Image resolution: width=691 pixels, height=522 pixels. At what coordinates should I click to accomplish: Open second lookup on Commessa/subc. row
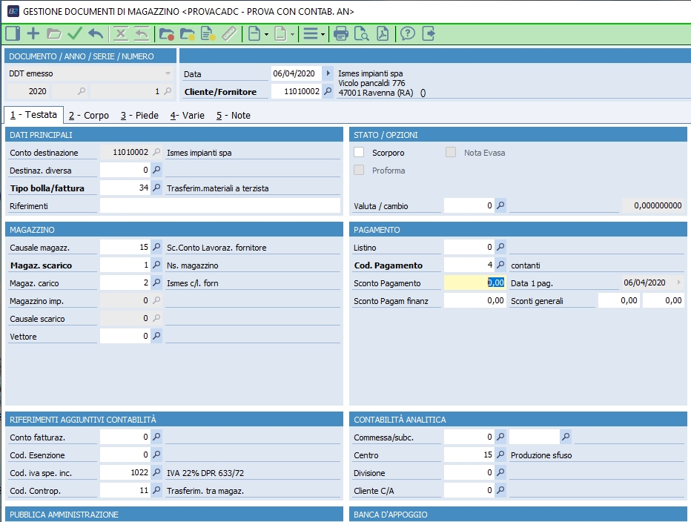(x=566, y=437)
